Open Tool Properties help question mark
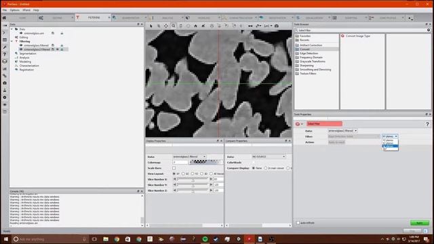 coord(427,124)
